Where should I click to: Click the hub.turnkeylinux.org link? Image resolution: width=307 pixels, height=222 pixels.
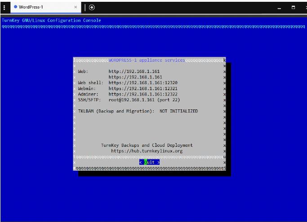tap(147, 151)
